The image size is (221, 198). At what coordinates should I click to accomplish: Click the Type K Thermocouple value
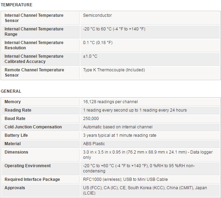point(114,70)
